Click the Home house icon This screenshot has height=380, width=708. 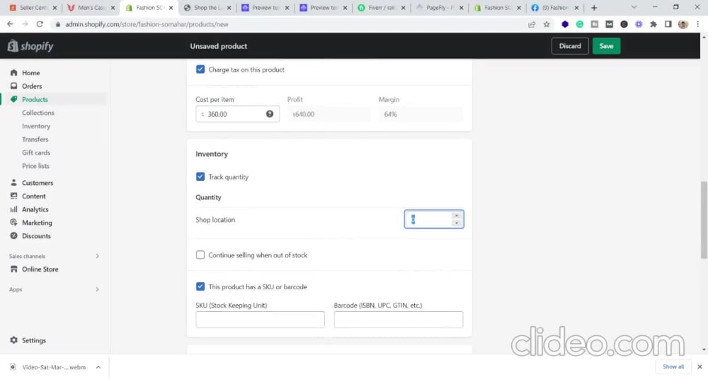[x=13, y=72]
